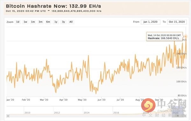Click the Jul '20 axis label

point(120,100)
